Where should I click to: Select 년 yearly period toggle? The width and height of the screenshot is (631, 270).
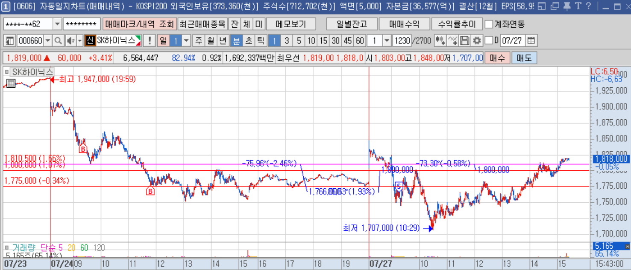(223, 41)
